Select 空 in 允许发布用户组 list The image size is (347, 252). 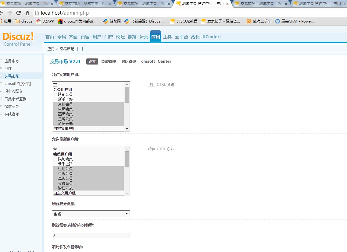(x=88, y=85)
